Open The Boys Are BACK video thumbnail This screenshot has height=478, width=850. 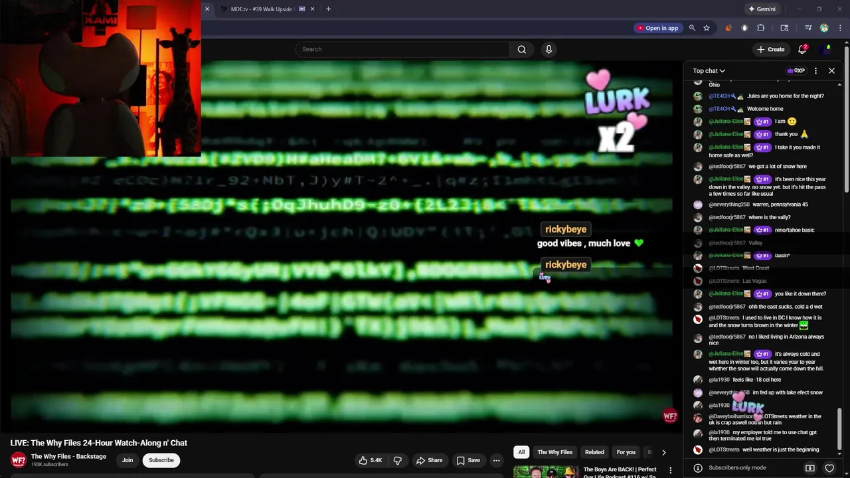(545, 472)
